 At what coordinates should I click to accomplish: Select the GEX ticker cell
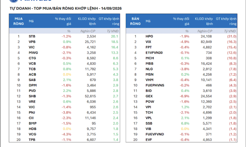tap(149, 96)
